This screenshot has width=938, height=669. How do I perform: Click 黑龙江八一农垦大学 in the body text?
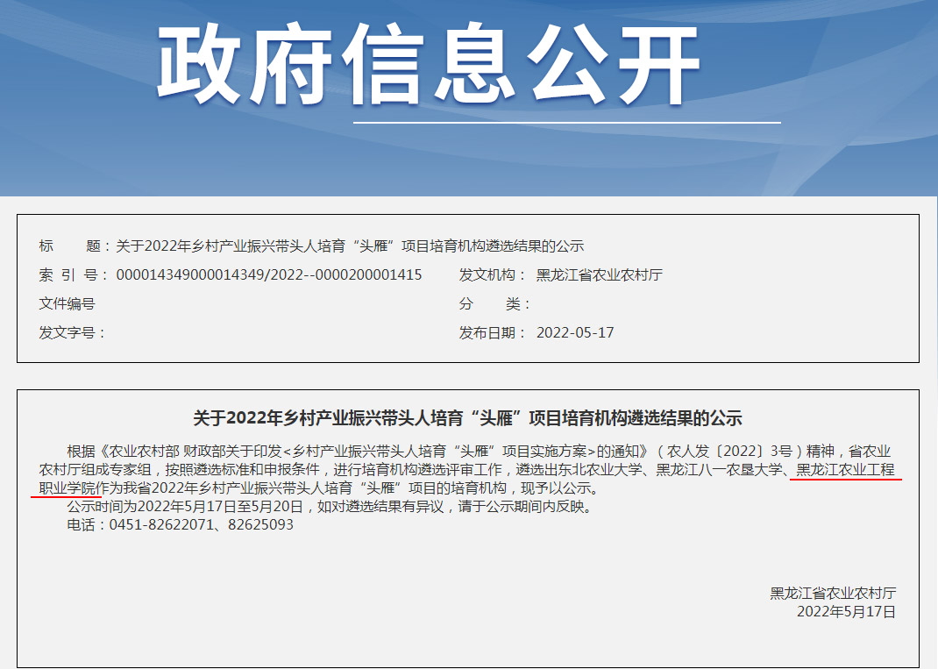(x=719, y=470)
